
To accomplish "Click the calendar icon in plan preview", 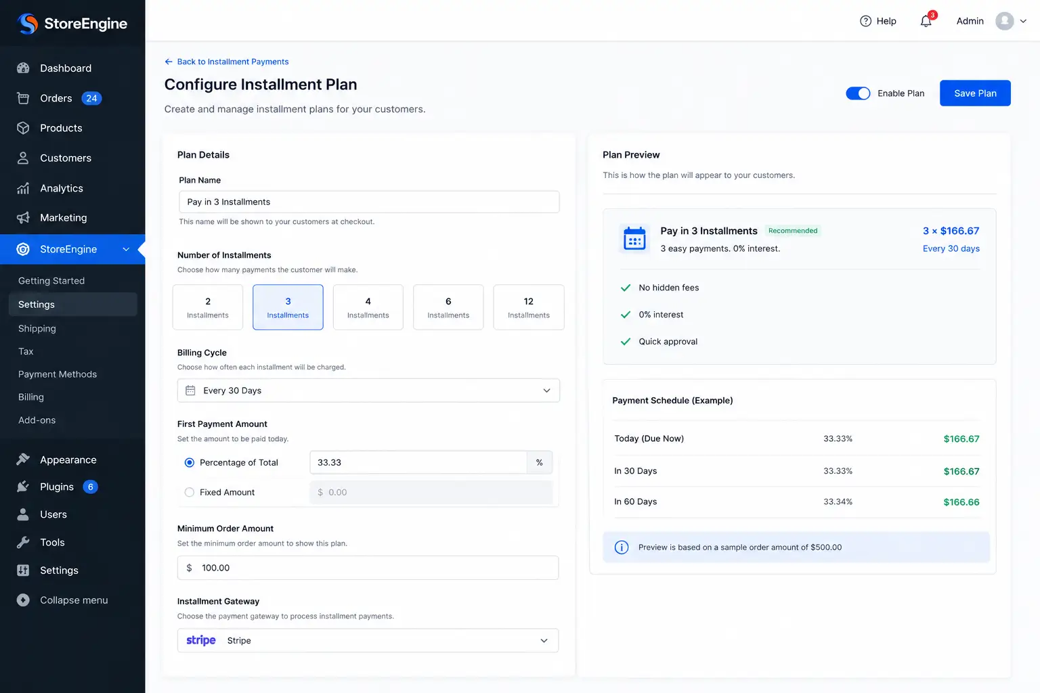I will click(x=634, y=238).
